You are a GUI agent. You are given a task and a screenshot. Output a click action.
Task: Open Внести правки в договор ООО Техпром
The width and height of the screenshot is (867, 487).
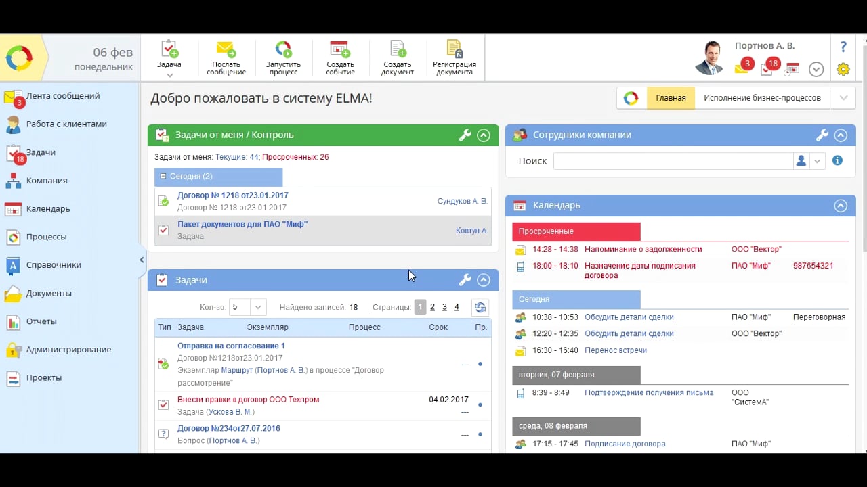(248, 400)
